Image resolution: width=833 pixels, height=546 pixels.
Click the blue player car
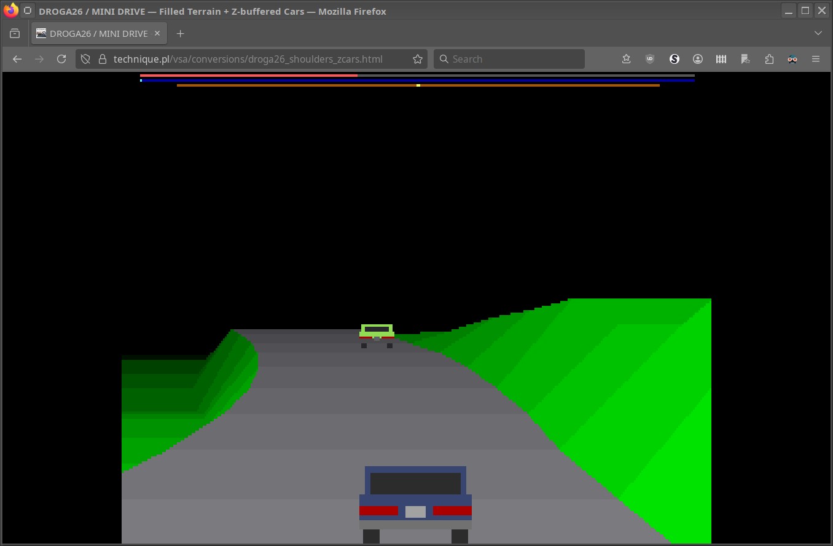(415, 504)
